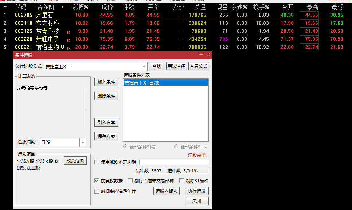This screenshot has height=210, width=352.
Task: Click the 计算参数 panel scrollbar
Action: point(86,98)
